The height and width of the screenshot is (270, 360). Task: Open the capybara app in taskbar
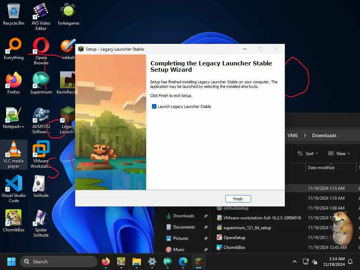pos(121,262)
